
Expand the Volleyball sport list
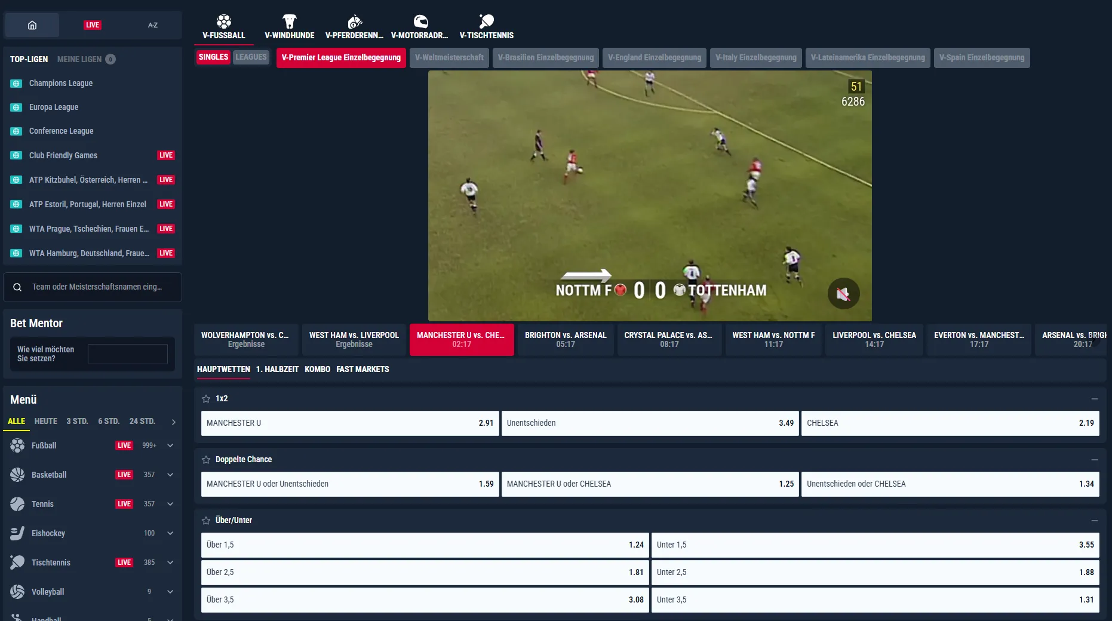pos(170,592)
